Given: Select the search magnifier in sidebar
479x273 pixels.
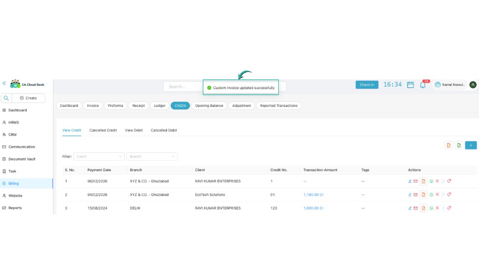Looking at the screenshot, I should click(x=6, y=98).
